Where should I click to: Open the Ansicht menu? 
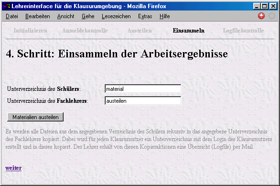[65, 16]
